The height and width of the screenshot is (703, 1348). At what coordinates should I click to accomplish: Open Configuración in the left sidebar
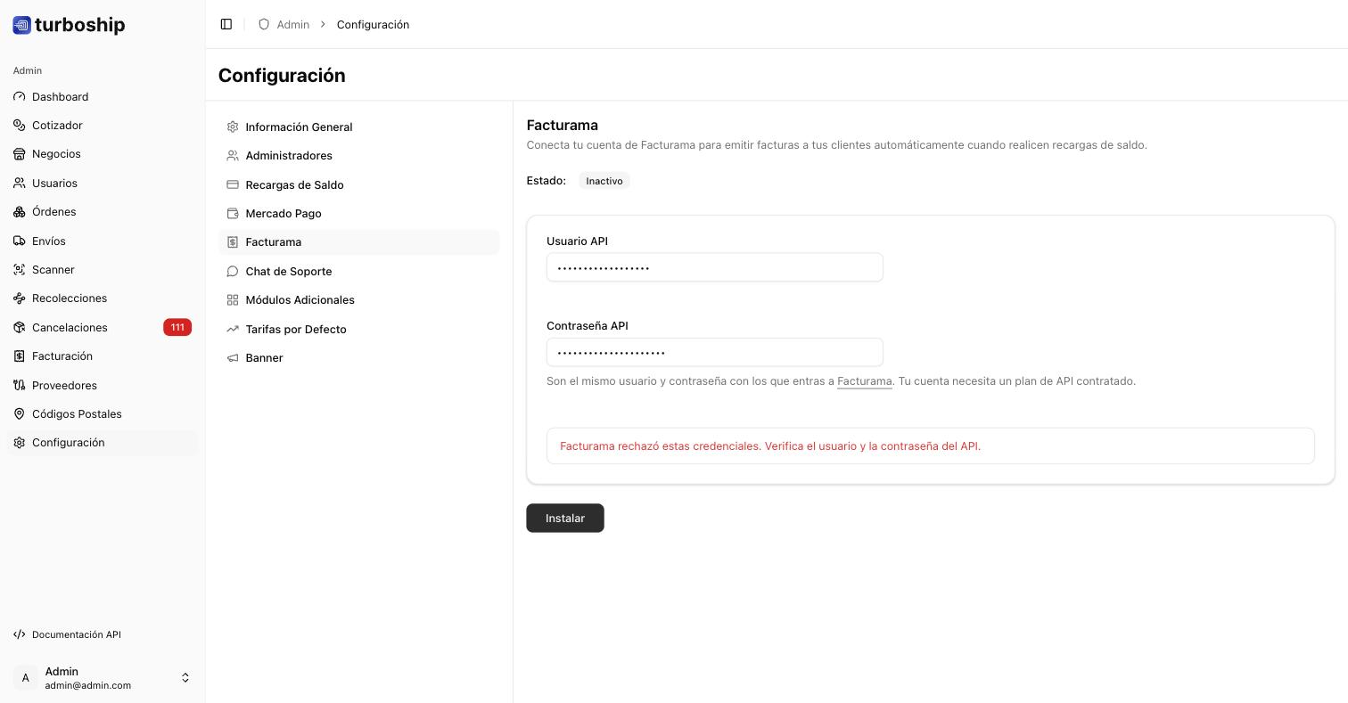coord(103,443)
